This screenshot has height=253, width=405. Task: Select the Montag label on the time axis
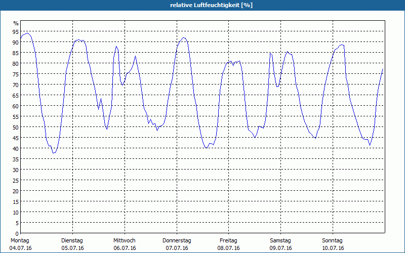20,240
